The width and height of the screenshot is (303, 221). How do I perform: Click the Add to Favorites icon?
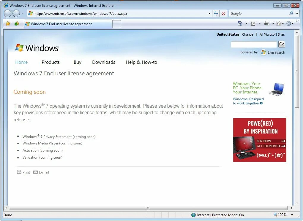click(17, 23)
